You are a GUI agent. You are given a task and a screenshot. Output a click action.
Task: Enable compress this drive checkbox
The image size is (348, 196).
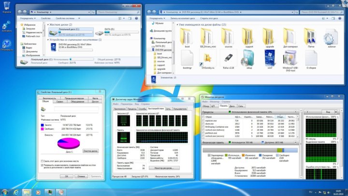[x=42, y=161]
